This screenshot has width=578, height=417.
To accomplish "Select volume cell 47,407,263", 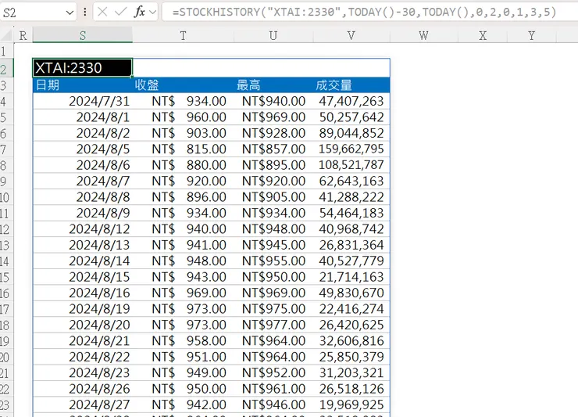I will point(351,101).
